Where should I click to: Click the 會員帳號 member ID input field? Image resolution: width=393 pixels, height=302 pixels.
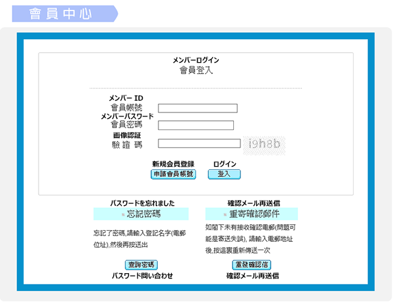pyautogui.click(x=198, y=109)
